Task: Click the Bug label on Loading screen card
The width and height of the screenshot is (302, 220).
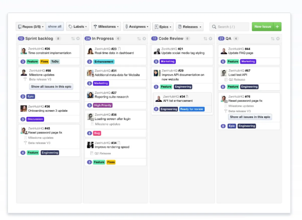Action: (x=97, y=133)
